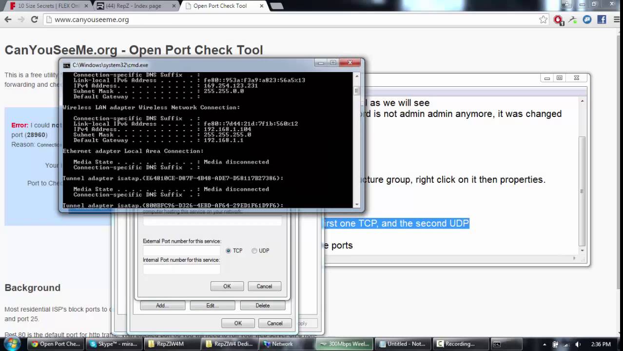Click the clock showing 2:36 PM
This screenshot has height=351, width=623.
pyautogui.click(x=601, y=344)
